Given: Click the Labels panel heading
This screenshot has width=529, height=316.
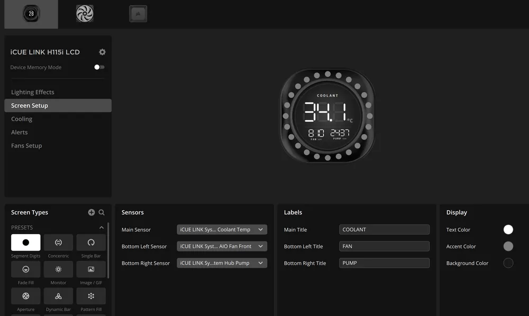Looking at the screenshot, I should (293, 212).
